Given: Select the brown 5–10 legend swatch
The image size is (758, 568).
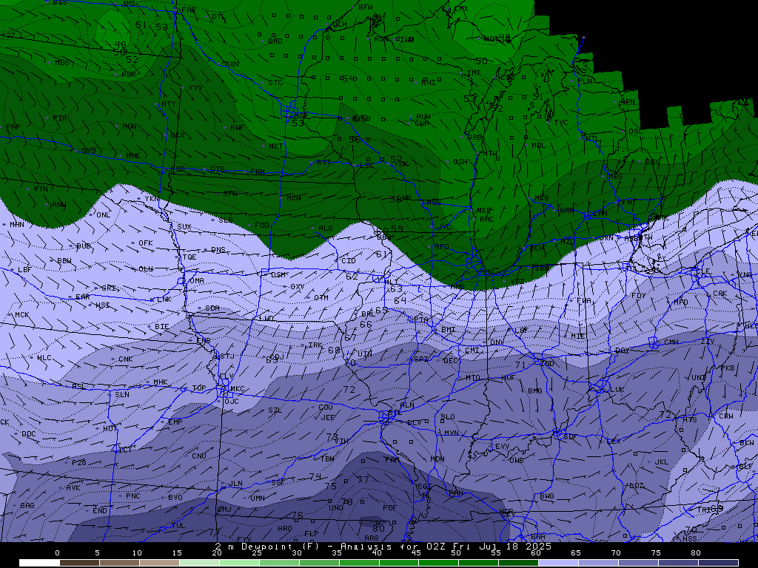Looking at the screenshot, I should (119, 563).
